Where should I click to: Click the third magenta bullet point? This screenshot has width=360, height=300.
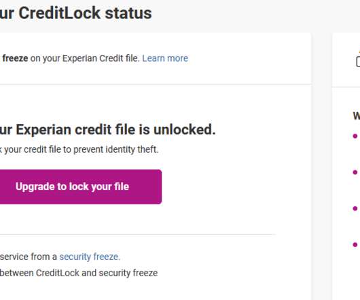(x=355, y=208)
